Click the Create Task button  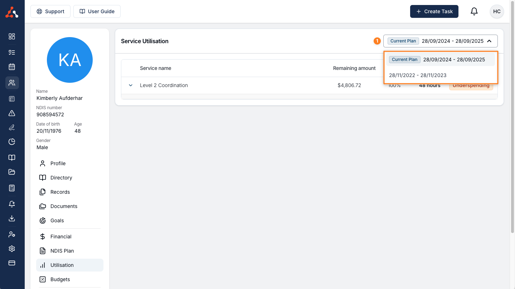[x=434, y=11]
